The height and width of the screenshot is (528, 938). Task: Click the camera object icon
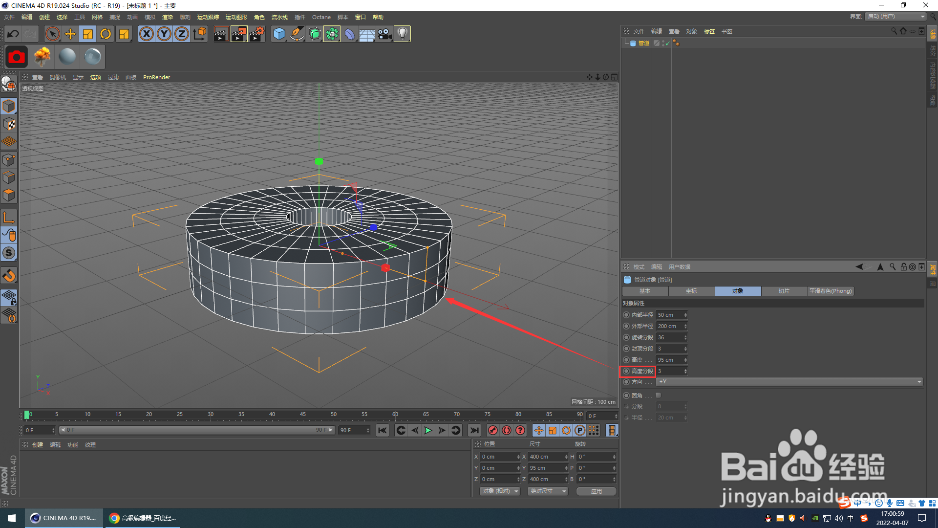click(385, 34)
